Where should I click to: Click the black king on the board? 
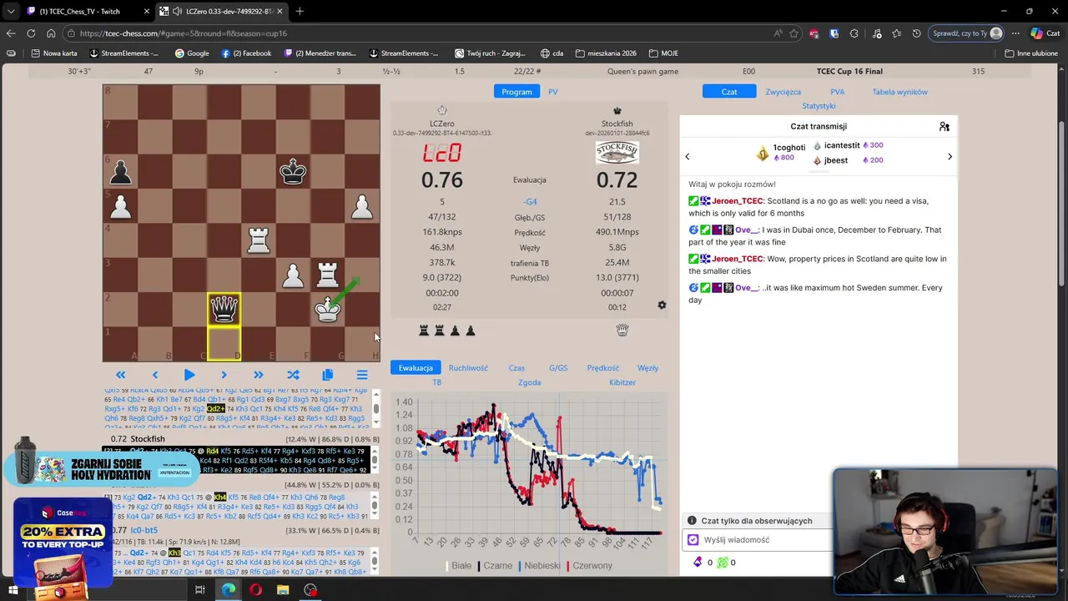pos(293,171)
